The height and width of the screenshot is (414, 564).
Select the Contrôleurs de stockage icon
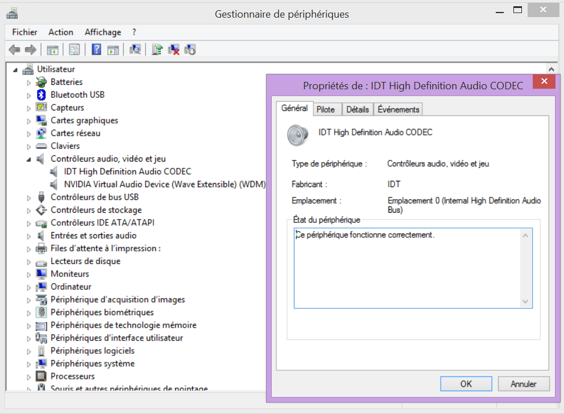(x=42, y=210)
